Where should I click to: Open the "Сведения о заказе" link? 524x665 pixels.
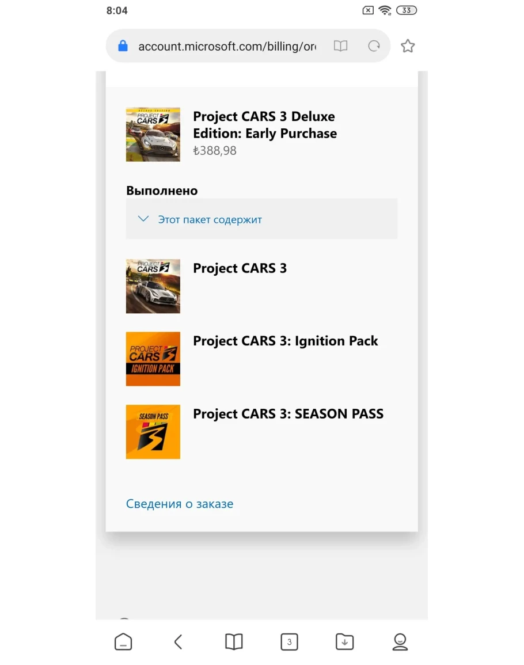pyautogui.click(x=180, y=504)
